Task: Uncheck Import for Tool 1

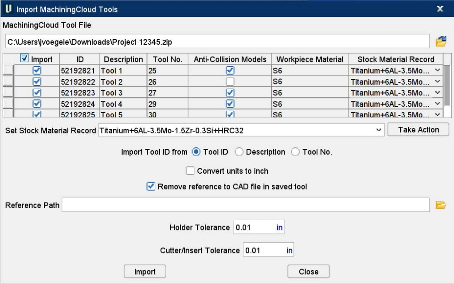Action: click(x=37, y=70)
